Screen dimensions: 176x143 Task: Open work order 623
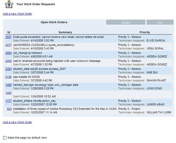pos(9,109)
